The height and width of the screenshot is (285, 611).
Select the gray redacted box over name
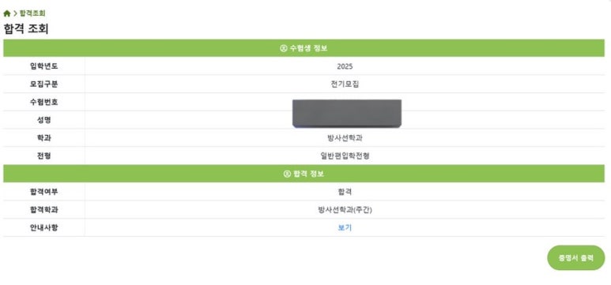tap(347, 114)
